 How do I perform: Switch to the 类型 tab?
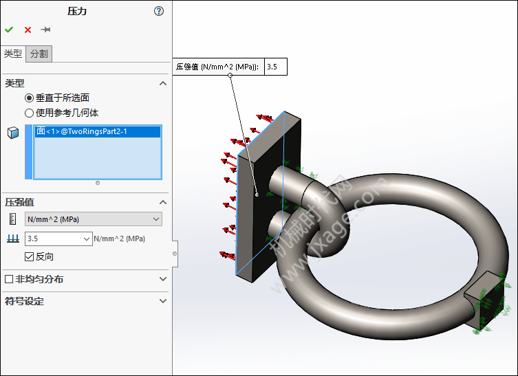(13, 54)
